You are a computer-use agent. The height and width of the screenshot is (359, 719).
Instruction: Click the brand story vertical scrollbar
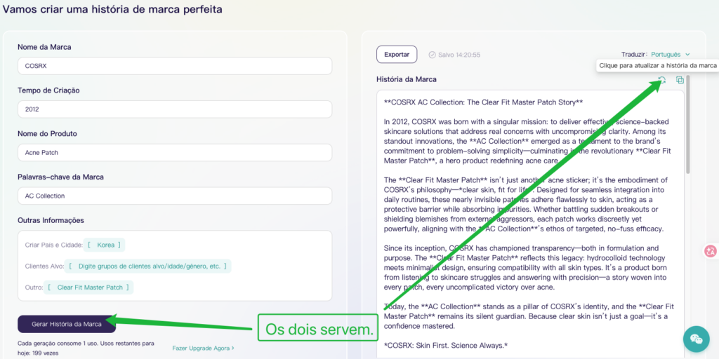(x=689, y=126)
